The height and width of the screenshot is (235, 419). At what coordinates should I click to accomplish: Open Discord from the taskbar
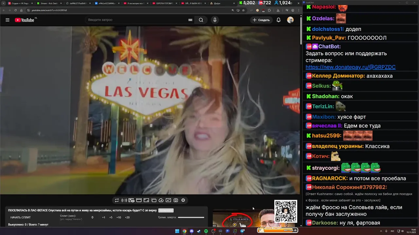click(191, 231)
